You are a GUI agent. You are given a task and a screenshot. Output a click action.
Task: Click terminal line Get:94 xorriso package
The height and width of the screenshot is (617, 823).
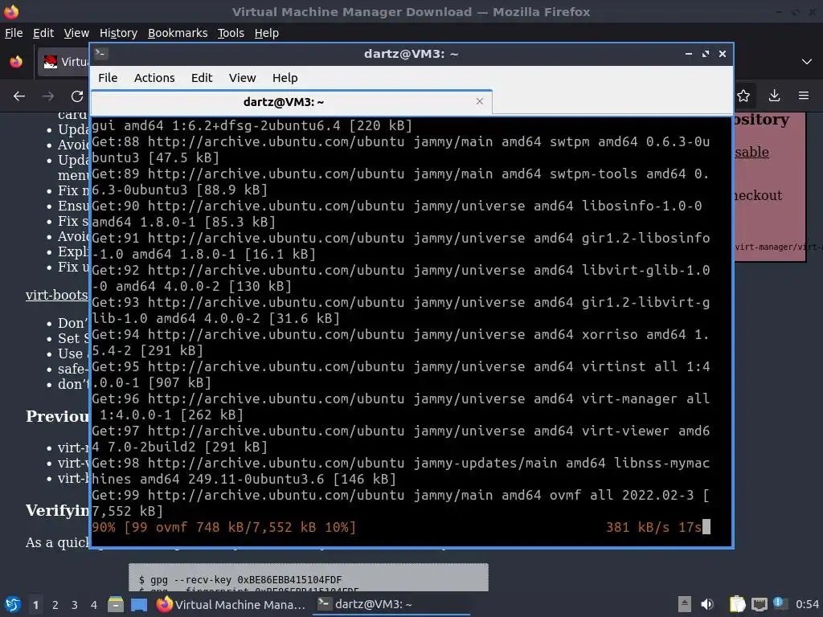point(401,342)
